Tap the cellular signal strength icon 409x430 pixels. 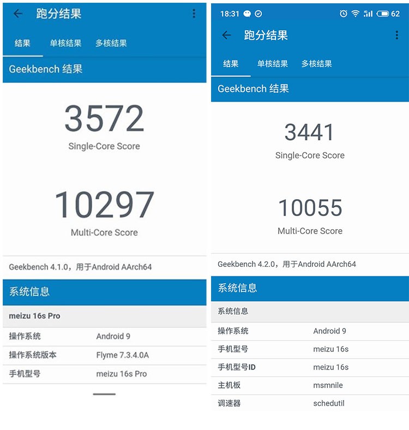368,14
